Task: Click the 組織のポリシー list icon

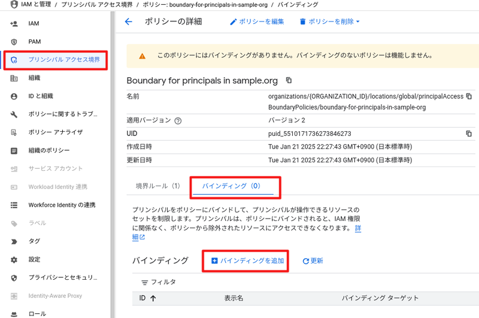Action: [14, 150]
